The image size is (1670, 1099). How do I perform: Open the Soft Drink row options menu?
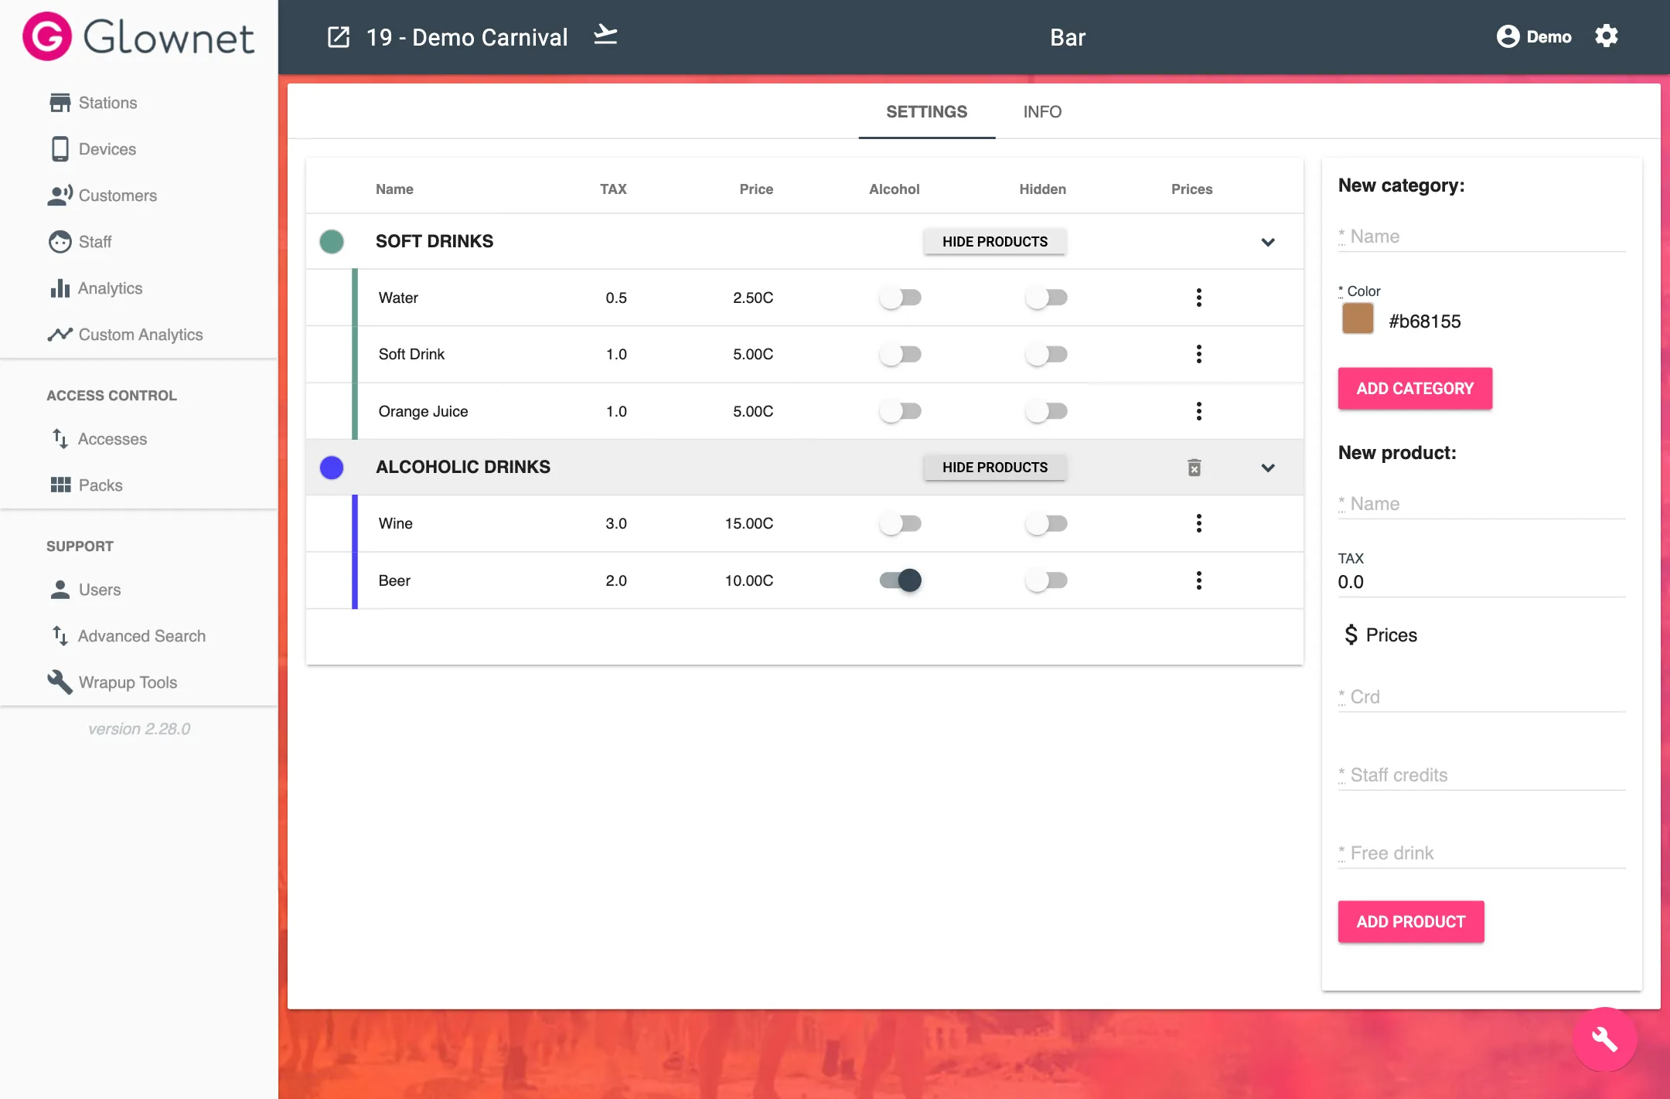pos(1198,354)
